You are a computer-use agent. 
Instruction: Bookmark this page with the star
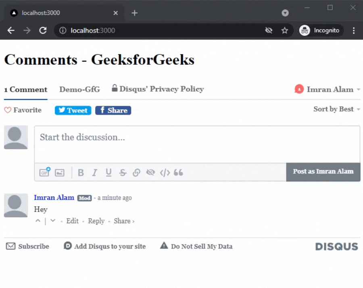click(x=285, y=30)
